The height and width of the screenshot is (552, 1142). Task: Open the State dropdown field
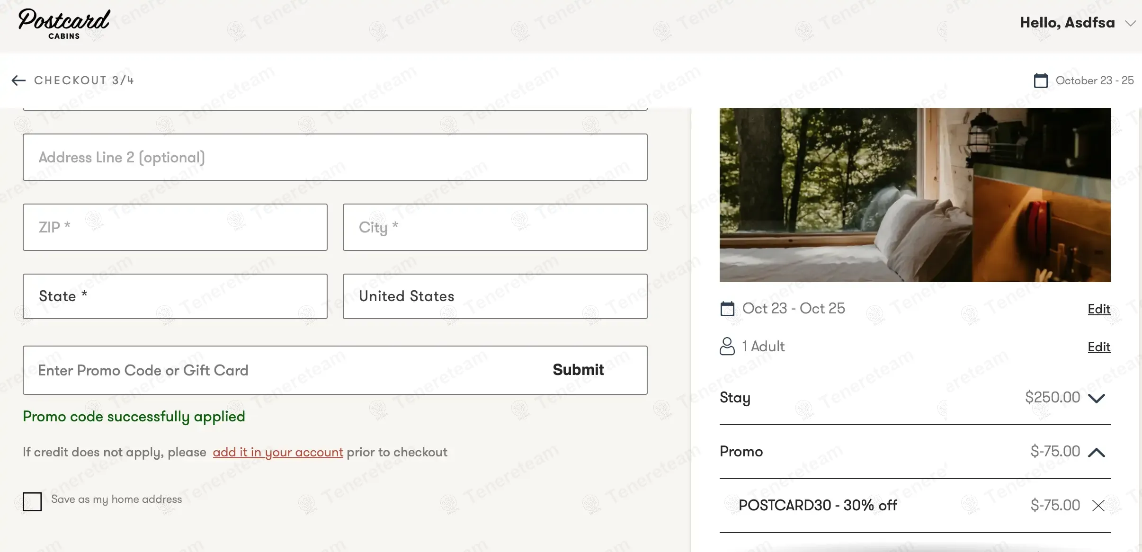175,296
